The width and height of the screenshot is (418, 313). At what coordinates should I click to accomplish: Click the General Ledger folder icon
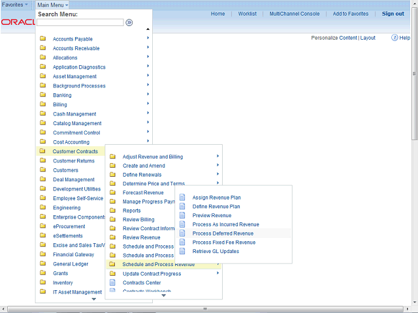click(x=42, y=263)
